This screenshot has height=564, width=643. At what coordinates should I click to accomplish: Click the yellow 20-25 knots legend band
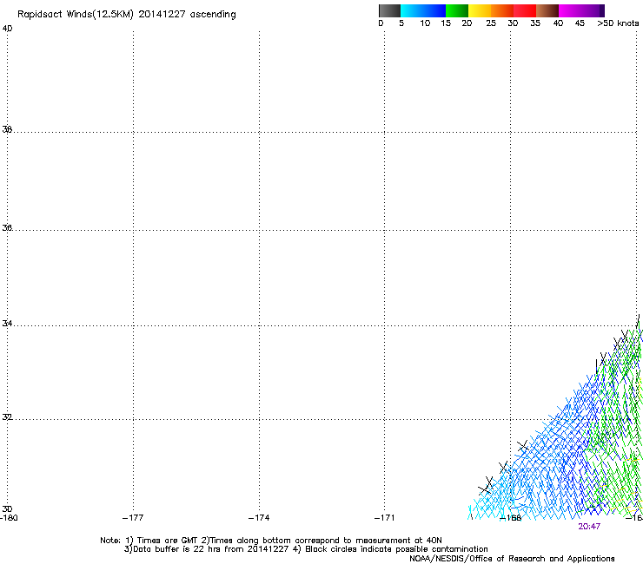pos(480,10)
